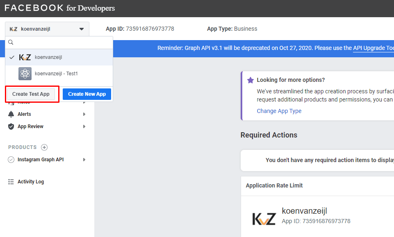Viewport: 394px width, 237px height.
Task: Expand the App Review submenu arrow
Action: (84, 126)
